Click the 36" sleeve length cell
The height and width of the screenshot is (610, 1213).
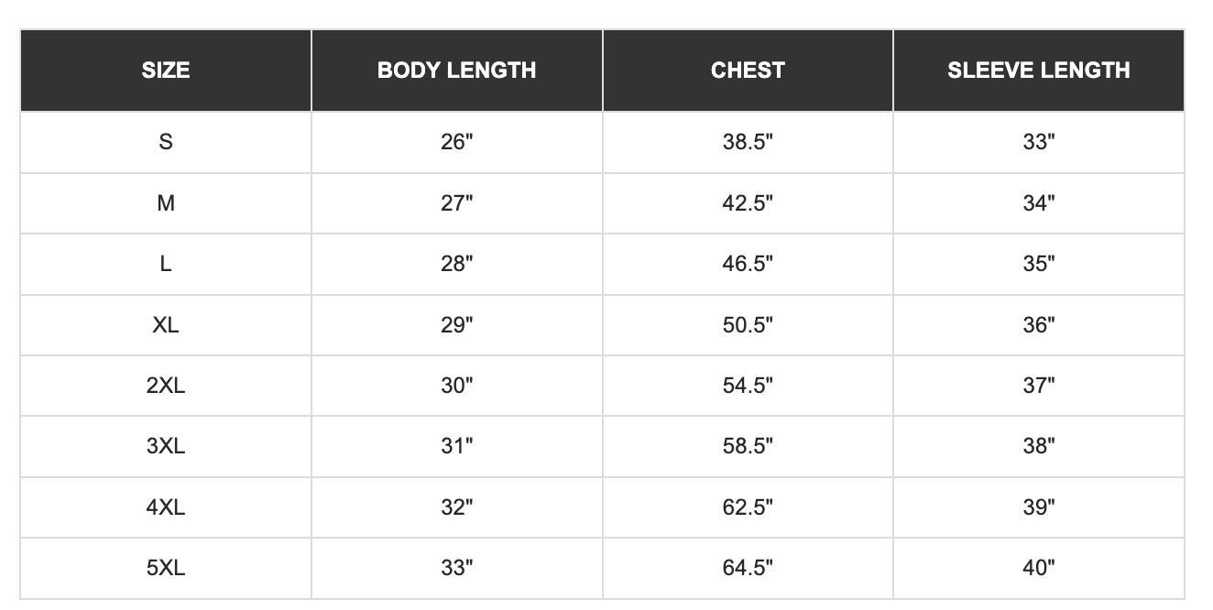click(1038, 325)
